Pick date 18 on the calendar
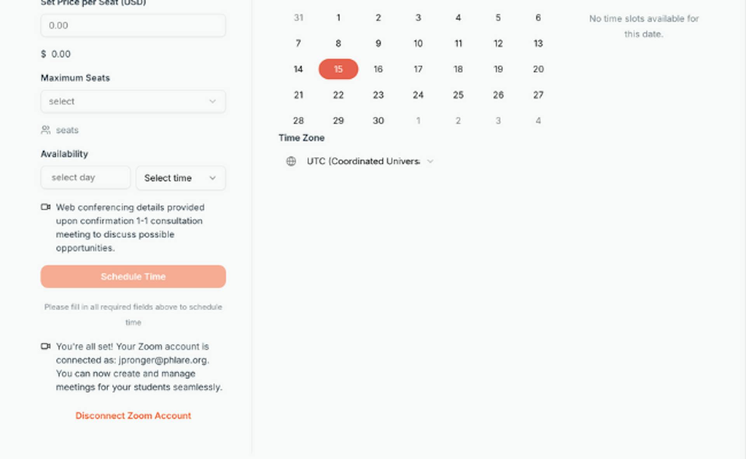The image size is (746, 459). [458, 69]
